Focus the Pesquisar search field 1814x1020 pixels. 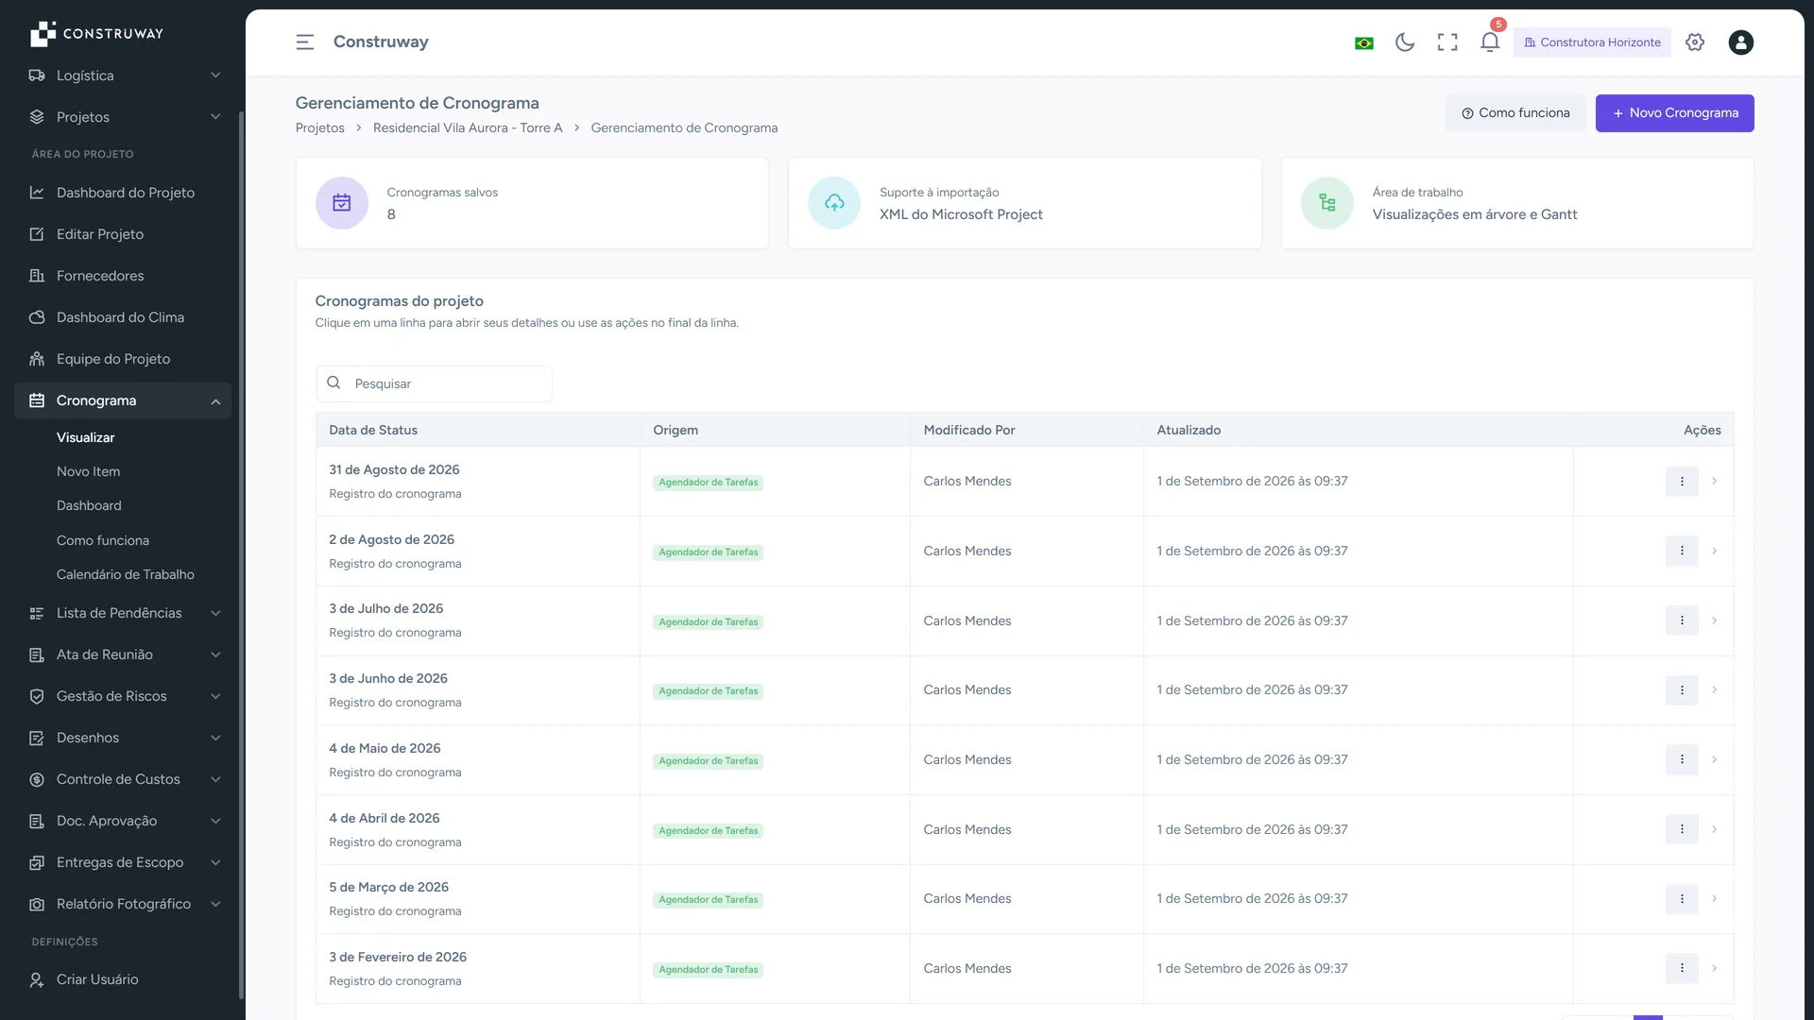pos(435,383)
